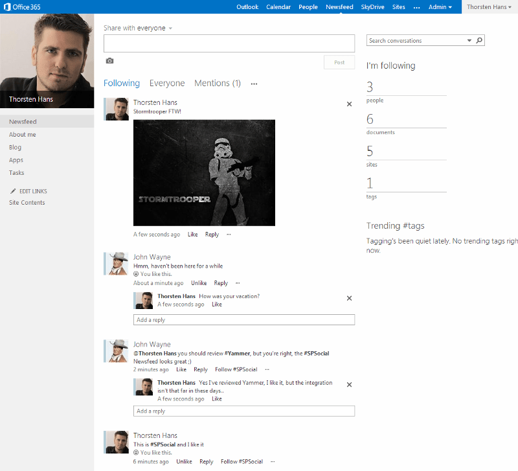The height and width of the screenshot is (471, 518).
Task: Click the camera icon to attach a photo
Action: point(109,60)
